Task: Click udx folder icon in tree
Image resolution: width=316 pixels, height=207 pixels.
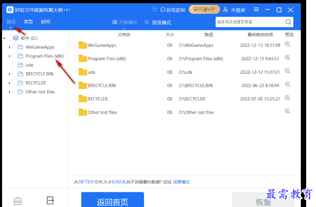Action: 21,65
